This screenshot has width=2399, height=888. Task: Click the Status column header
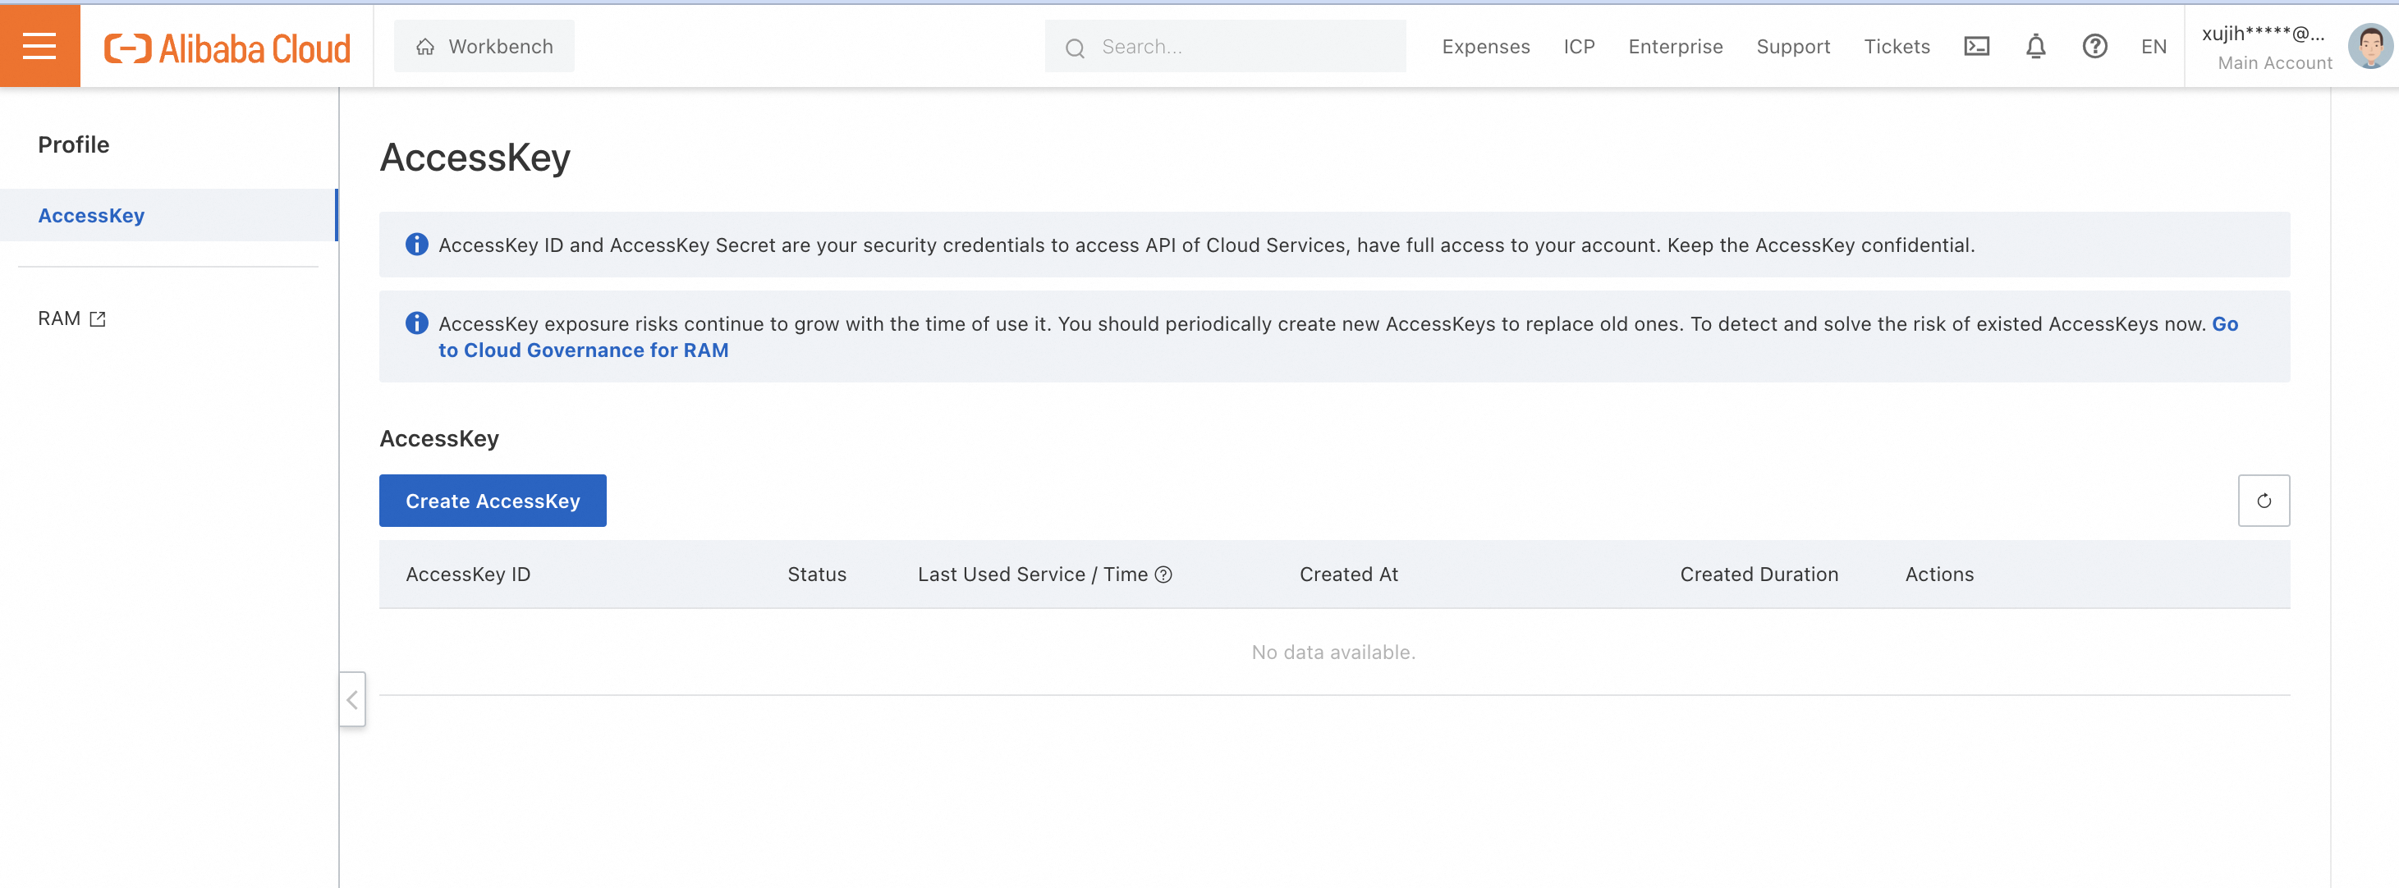817,574
